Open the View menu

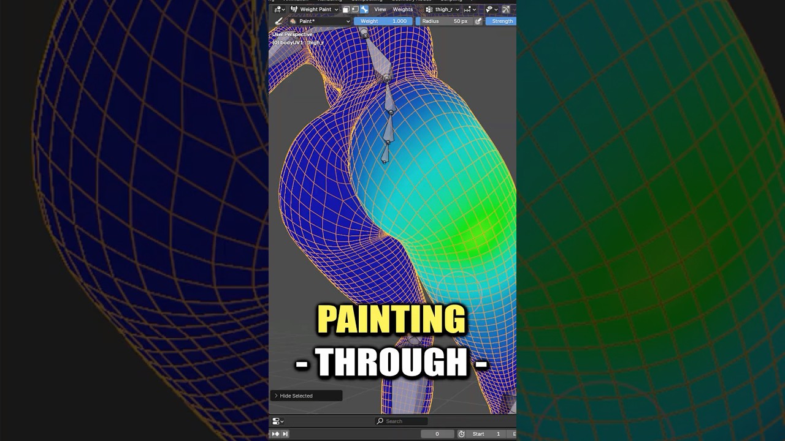tap(380, 9)
